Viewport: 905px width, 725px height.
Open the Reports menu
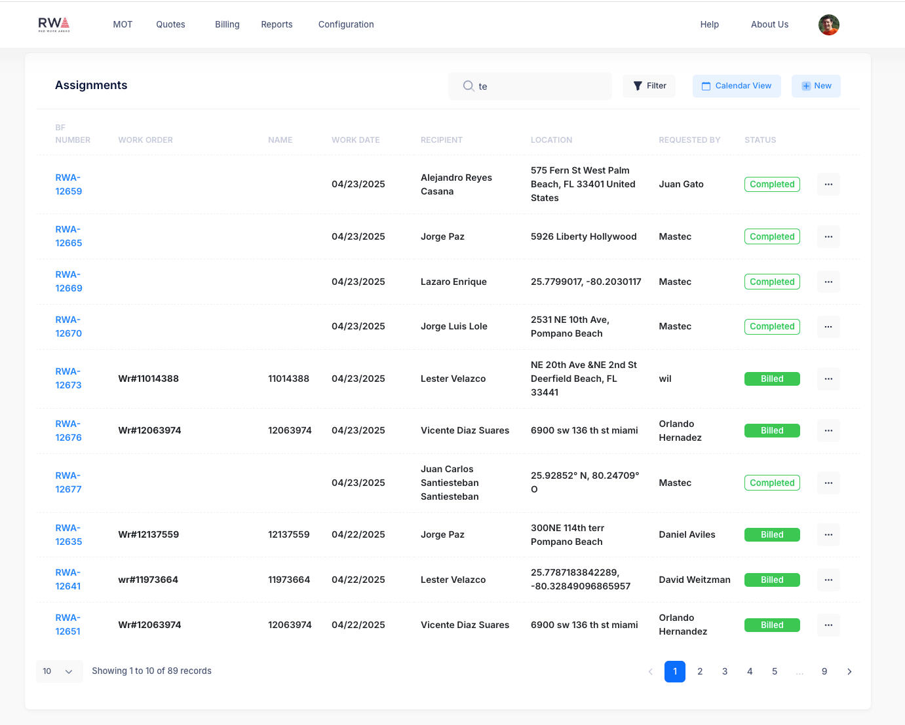point(277,24)
